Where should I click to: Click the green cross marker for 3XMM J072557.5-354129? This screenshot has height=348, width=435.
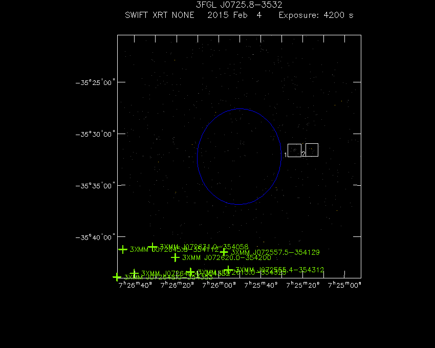point(224,252)
